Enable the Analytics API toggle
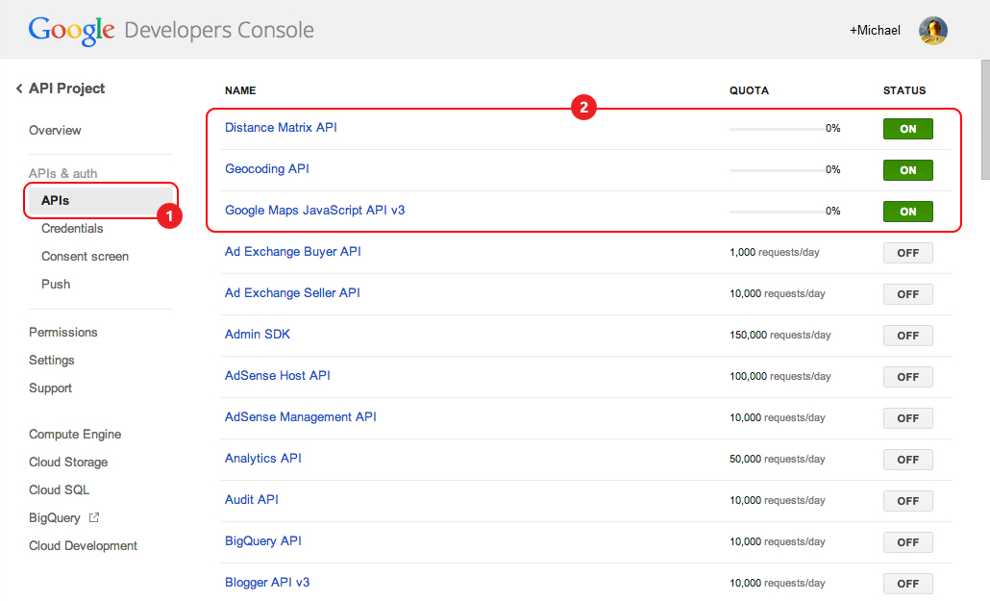Screen dimensions: 990x601 point(907,460)
